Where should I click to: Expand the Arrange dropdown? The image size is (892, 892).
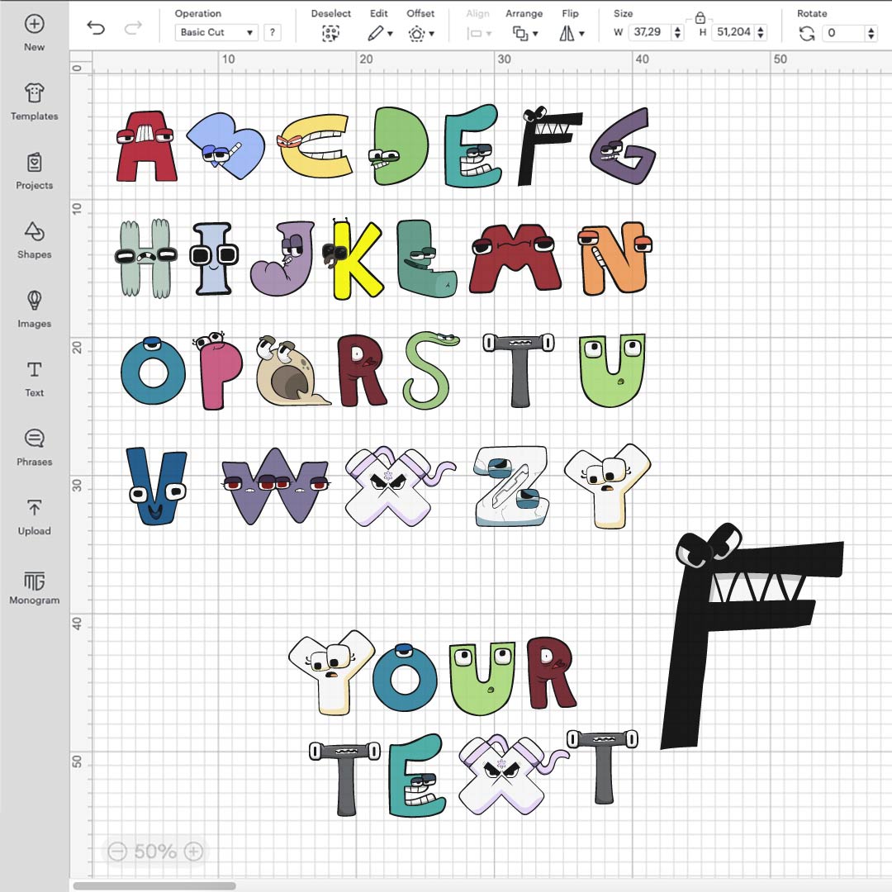[x=524, y=34]
